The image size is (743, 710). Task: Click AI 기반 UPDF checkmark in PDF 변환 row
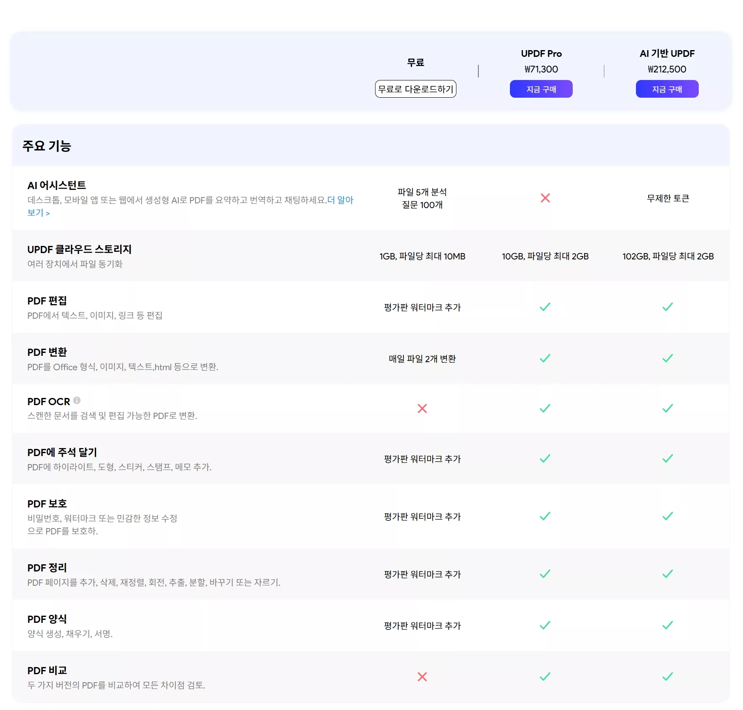668,358
